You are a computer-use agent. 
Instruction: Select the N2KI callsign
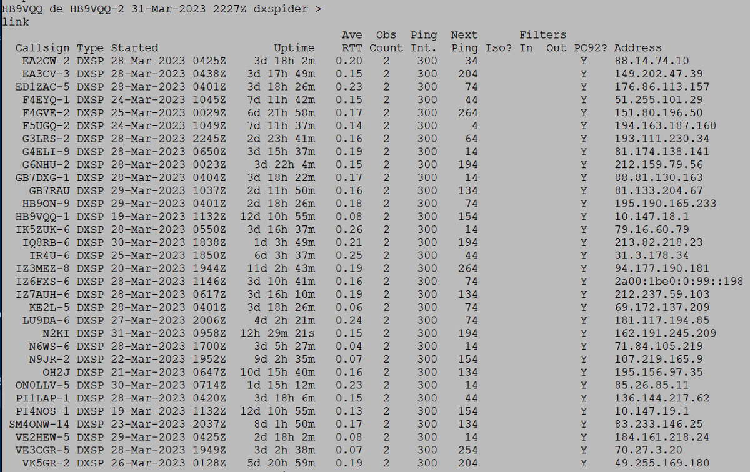[x=57, y=333]
